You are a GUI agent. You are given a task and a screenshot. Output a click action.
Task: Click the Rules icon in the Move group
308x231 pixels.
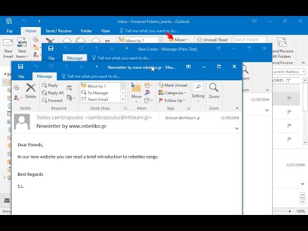coord(148,85)
